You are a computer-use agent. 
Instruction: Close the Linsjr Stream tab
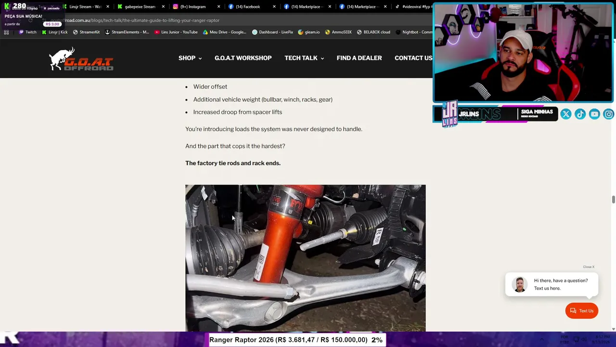click(x=108, y=7)
